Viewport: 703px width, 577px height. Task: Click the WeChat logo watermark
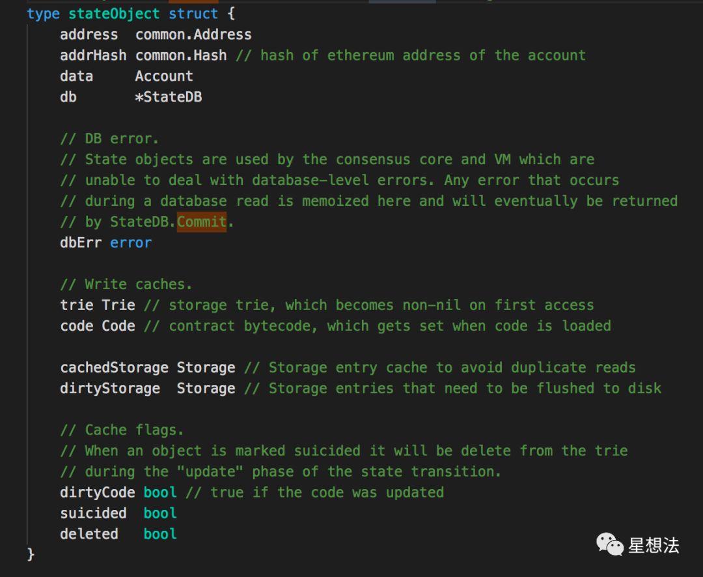click(610, 544)
